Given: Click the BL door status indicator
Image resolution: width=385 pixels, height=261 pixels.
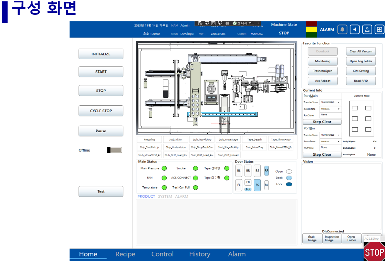Looking at the screenshot, I should pos(239,170).
